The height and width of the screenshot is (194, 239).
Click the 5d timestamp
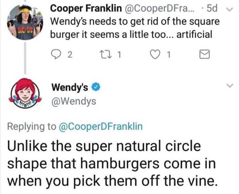coord(212,9)
